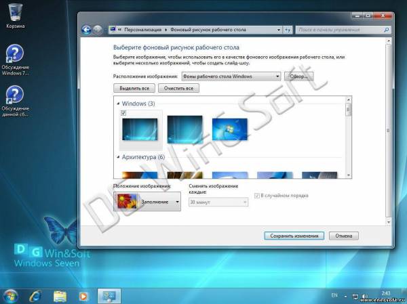This screenshot has height=304, width=407.
Task: Collapse the 'Архитектура (6)' group
Action: click(118, 157)
